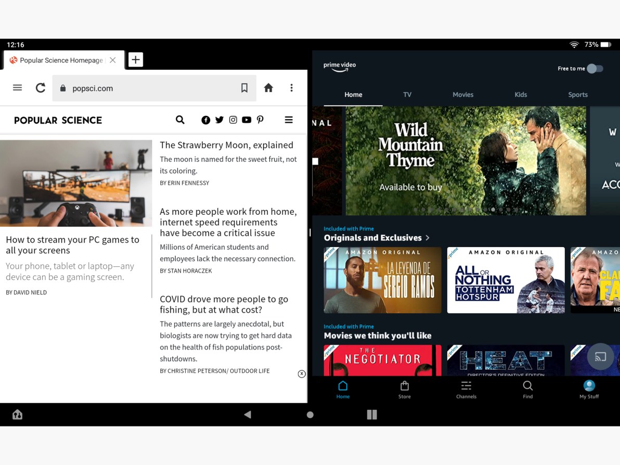Open Popular Science's Facebook page icon
The width and height of the screenshot is (620, 465).
[206, 120]
